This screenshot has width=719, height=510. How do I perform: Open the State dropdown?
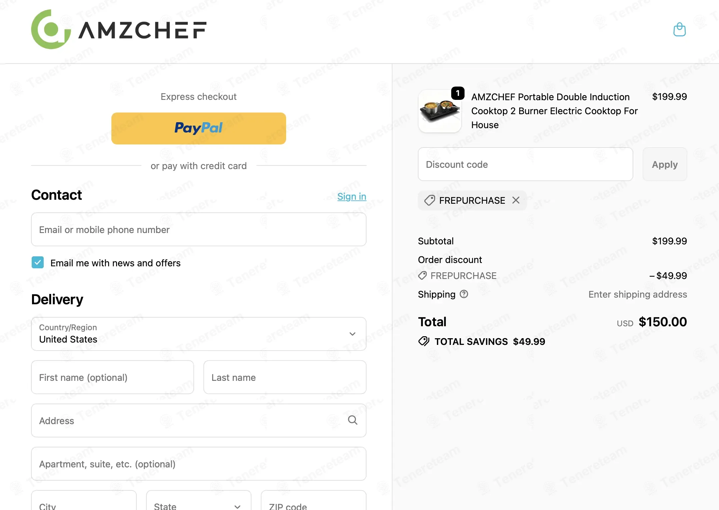click(x=199, y=500)
